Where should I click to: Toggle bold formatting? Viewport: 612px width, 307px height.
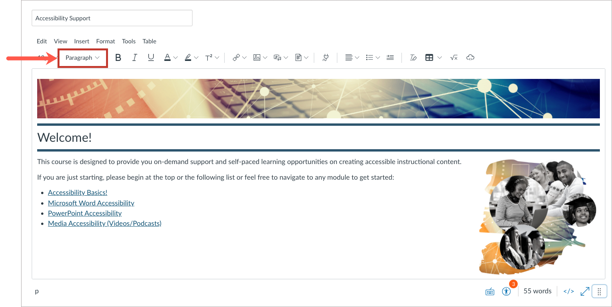pyautogui.click(x=118, y=57)
